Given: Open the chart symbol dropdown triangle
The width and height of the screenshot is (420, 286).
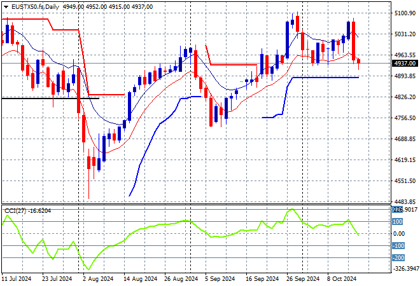Looking at the screenshot, I should coord(6,6).
